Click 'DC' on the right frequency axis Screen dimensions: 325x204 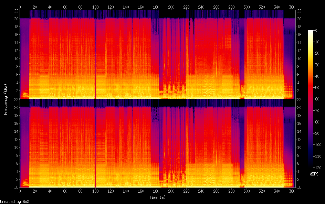coord(299,187)
